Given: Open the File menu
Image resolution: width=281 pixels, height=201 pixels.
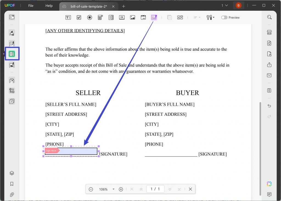Looking at the screenshot, I should (31, 5).
